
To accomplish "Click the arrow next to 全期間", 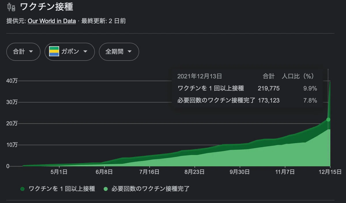I will click(x=129, y=52).
